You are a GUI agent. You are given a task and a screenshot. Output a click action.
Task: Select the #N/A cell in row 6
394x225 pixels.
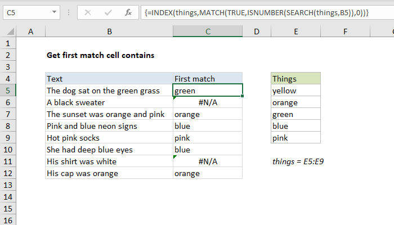(208, 102)
